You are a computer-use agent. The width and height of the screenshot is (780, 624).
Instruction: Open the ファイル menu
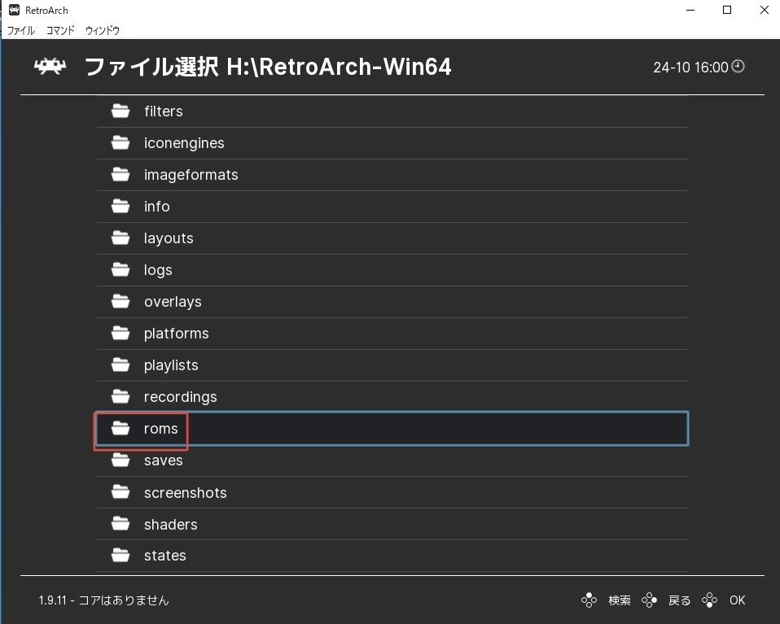pyautogui.click(x=21, y=30)
